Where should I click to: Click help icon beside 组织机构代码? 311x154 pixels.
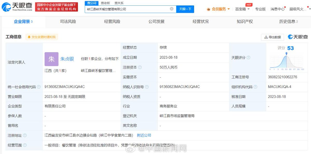tap(256, 87)
